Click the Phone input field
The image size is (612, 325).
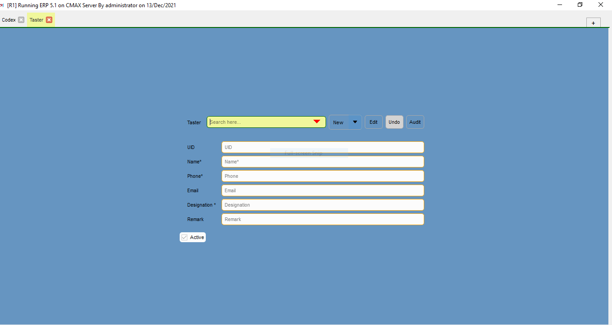(322, 176)
